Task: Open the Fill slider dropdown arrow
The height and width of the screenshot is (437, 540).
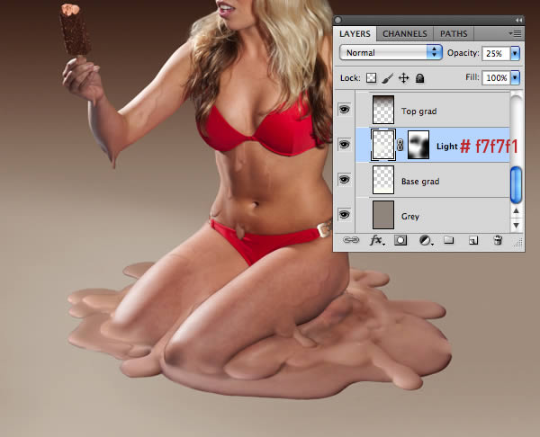Action: [515, 77]
